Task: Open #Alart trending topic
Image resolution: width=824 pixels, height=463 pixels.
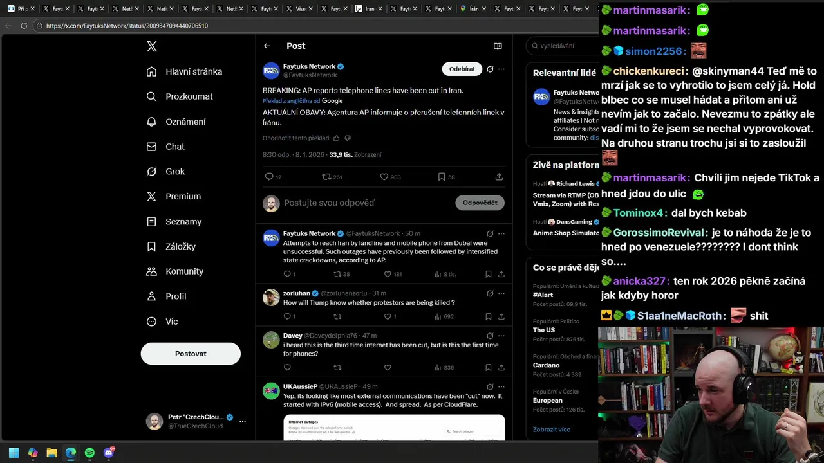Action: pos(543,295)
